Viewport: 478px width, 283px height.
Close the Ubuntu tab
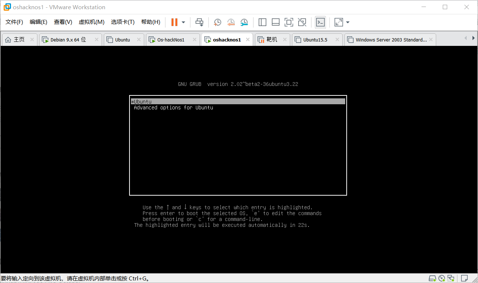(x=139, y=40)
